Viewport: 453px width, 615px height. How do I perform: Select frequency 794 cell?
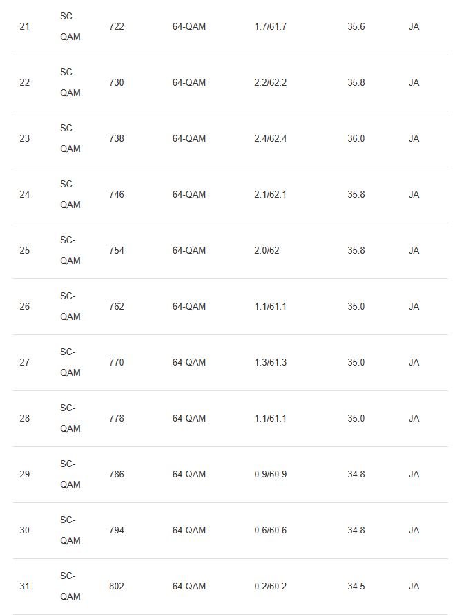coord(117,530)
